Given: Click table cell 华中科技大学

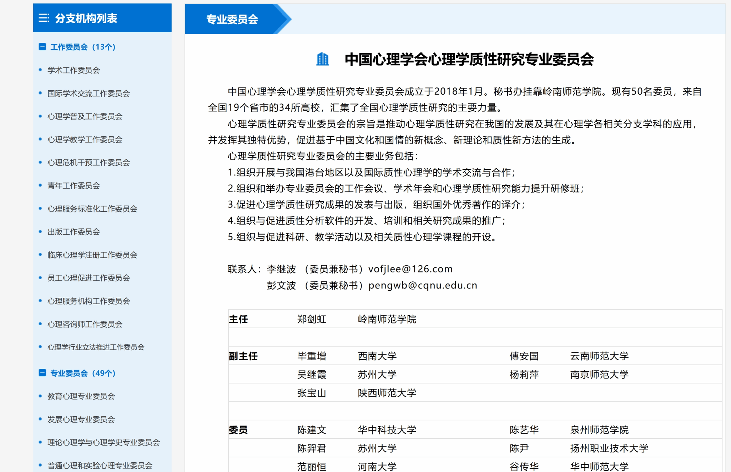Looking at the screenshot, I should [x=387, y=430].
